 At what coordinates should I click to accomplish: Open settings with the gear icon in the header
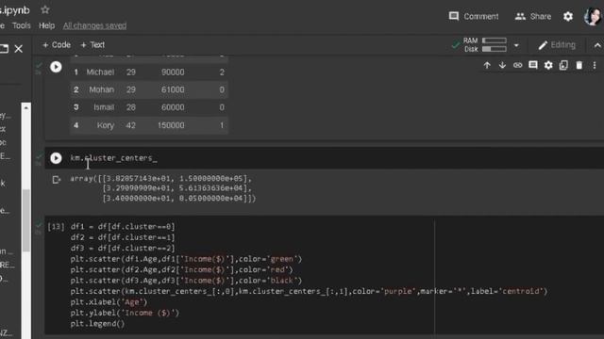[568, 17]
